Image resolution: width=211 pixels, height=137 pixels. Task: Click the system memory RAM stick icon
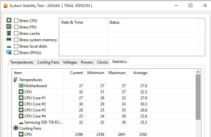[9, 39]
